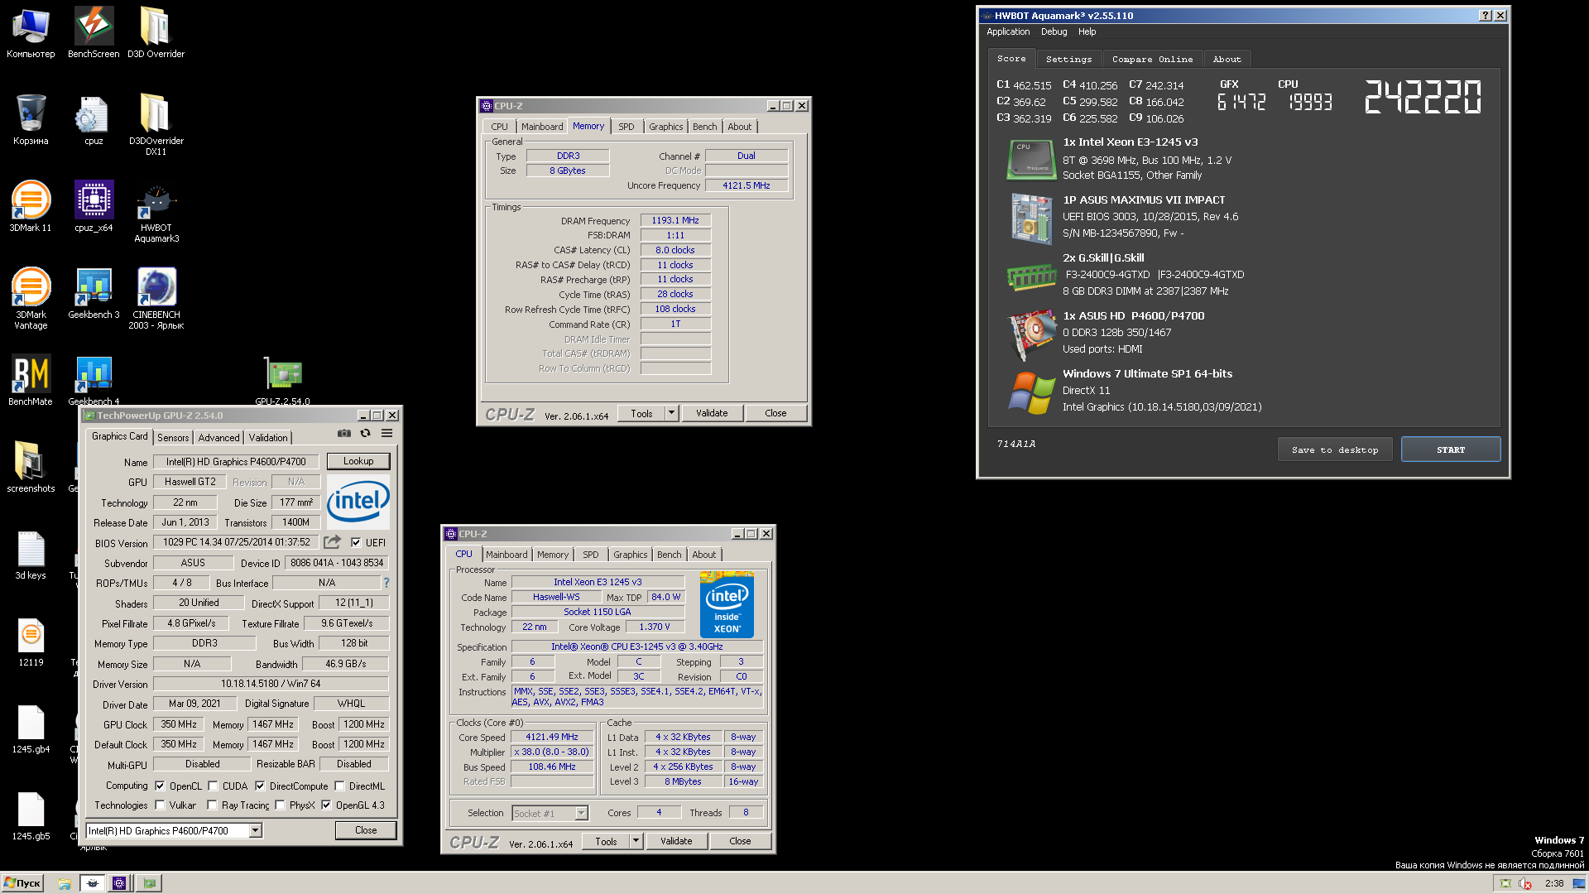
Task: Click Save to desktop button
Action: coord(1334,449)
